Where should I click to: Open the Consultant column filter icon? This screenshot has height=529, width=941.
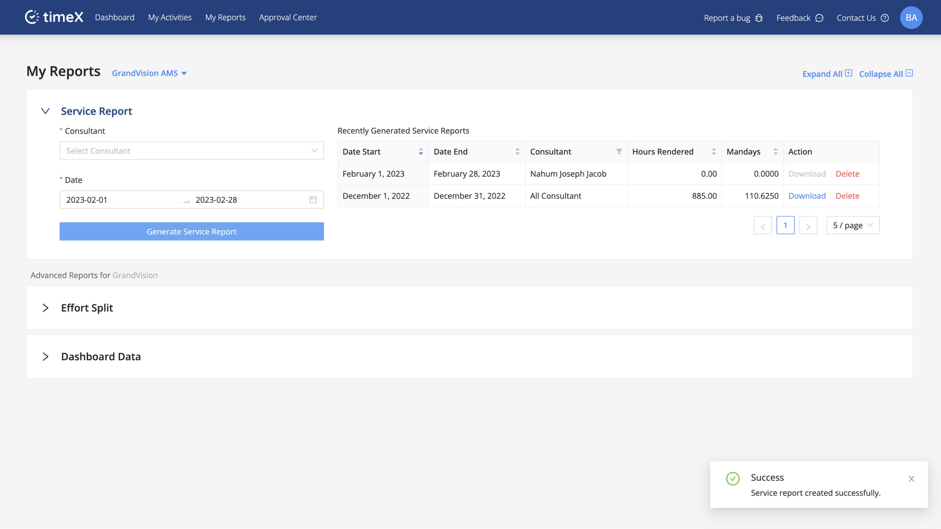(619, 151)
